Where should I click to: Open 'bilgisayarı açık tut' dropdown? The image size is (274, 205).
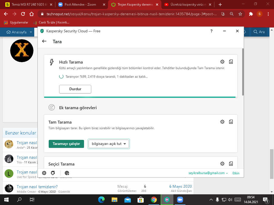(x=109, y=144)
